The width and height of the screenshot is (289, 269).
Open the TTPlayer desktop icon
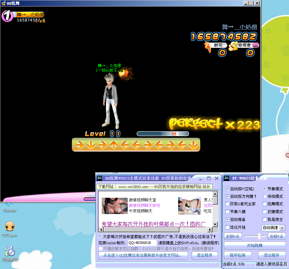pos(9,229)
